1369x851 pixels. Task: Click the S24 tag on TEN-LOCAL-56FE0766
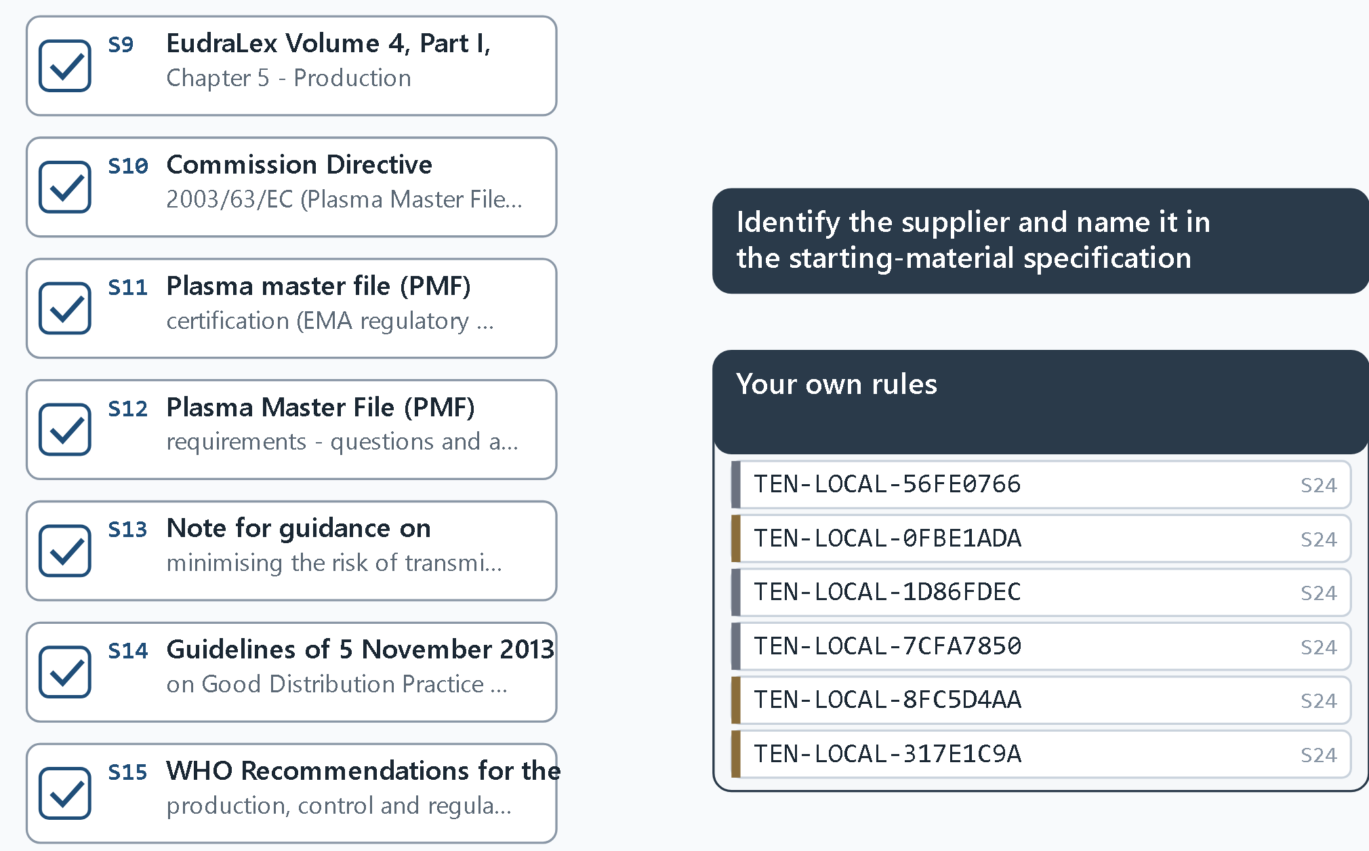click(x=1318, y=486)
